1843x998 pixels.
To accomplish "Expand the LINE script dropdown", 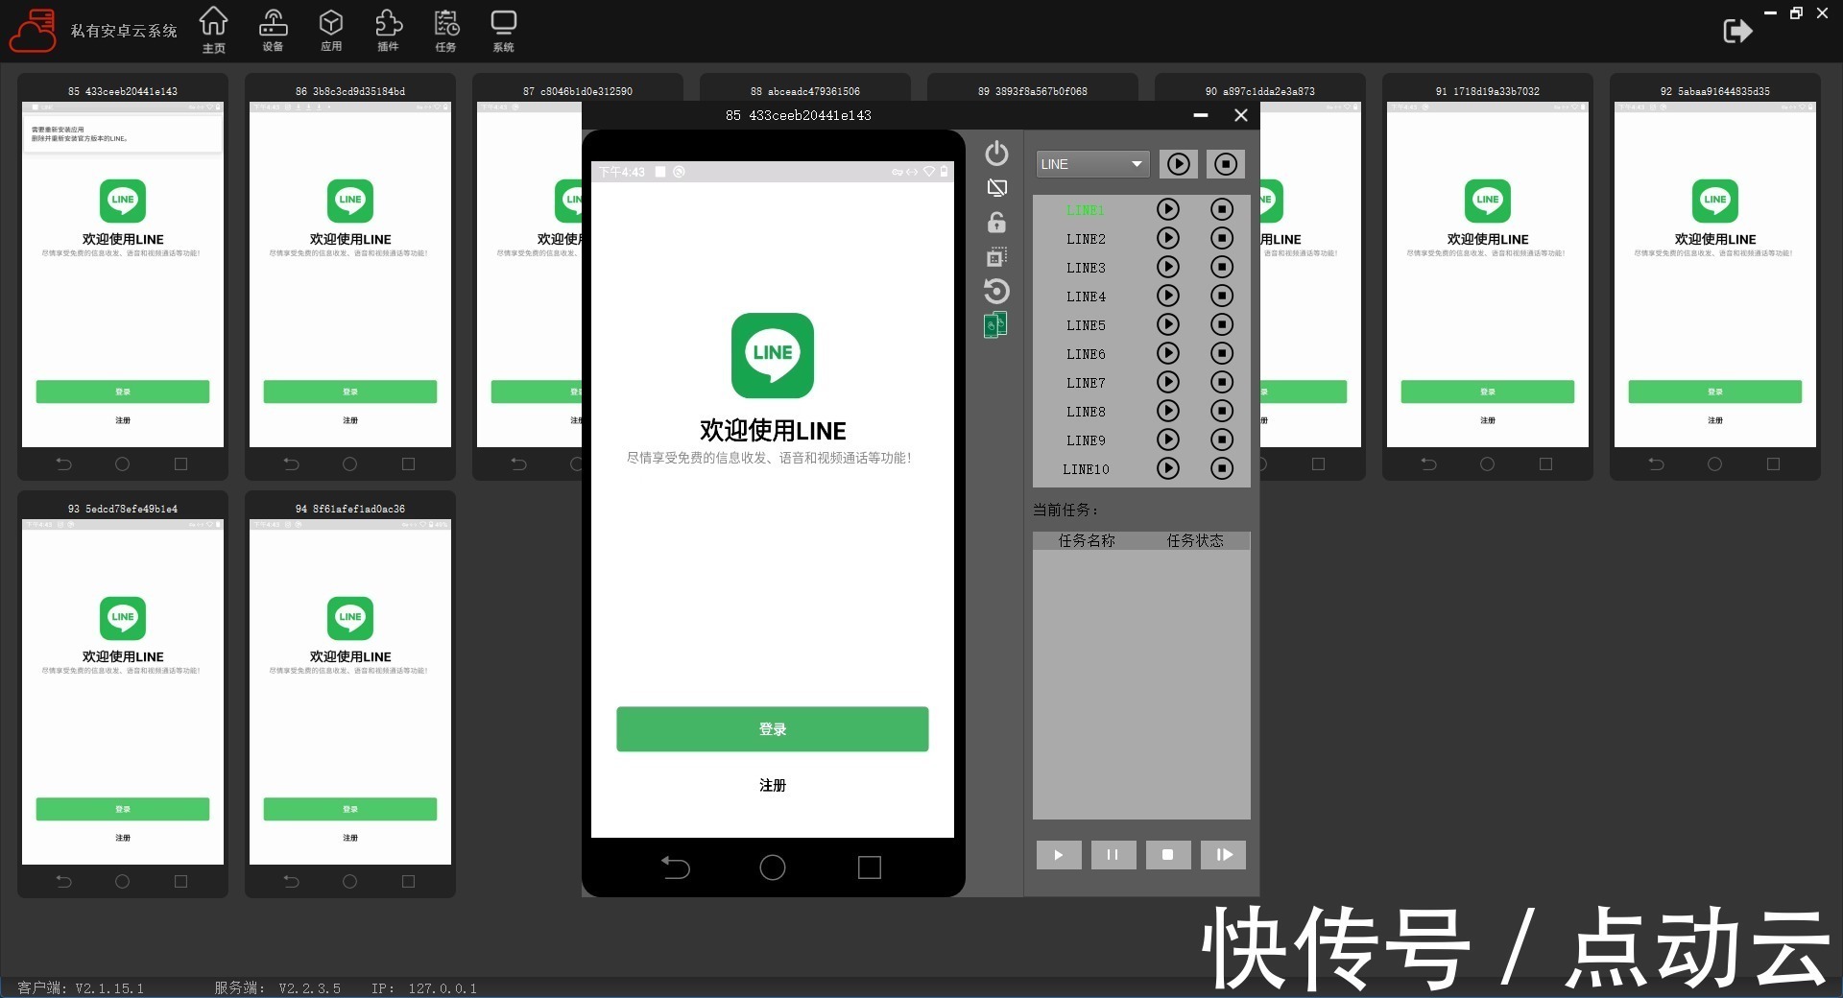I will 1092,164.
